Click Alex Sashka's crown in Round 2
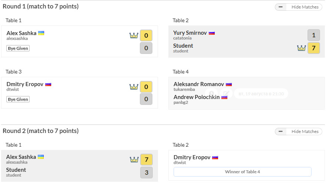326x191 pixels. coord(134,160)
